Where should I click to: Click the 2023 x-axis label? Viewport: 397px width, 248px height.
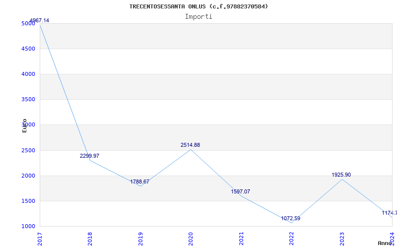click(342, 239)
